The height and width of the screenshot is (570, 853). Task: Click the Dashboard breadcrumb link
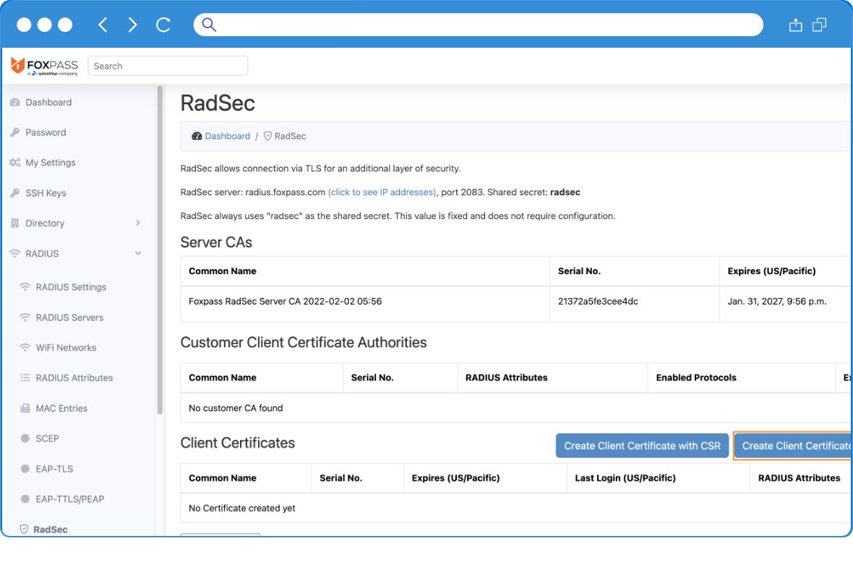[228, 136]
